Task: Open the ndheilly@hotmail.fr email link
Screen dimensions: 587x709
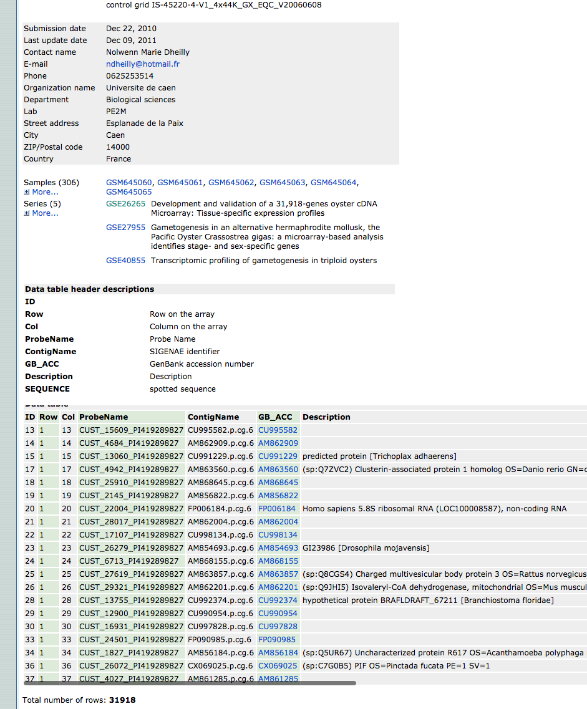Action: point(142,64)
